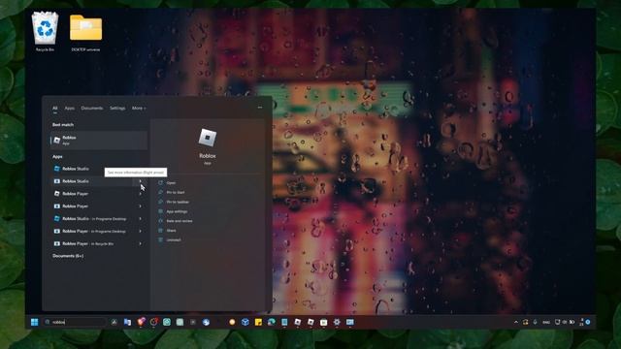Open the Recycle Bin desktop icon
The image size is (621, 349).
point(45,32)
